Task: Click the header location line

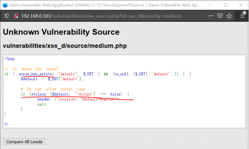Action: point(79,99)
